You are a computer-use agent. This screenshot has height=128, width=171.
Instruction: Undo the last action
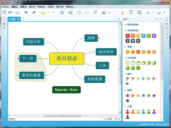[x=26, y=12]
